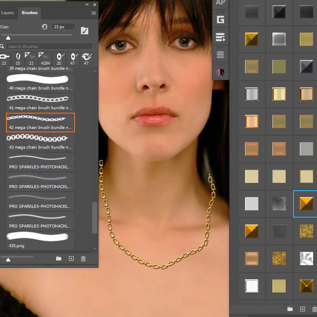
Task: Create a new style in Styles panel
Action: point(302,309)
